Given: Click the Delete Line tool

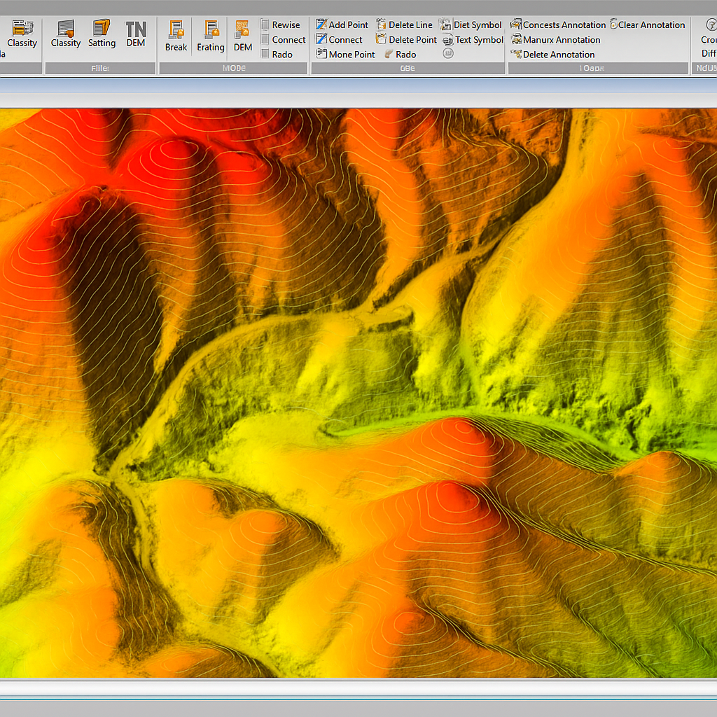Looking at the screenshot, I should point(404,25).
